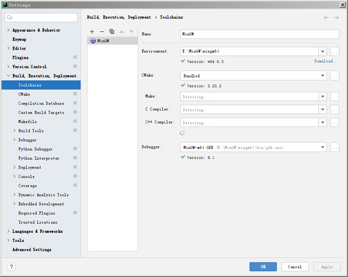This screenshot has height=277, width=348.
Task: Click the Name field containing MinGW
Action: [x=260, y=34]
